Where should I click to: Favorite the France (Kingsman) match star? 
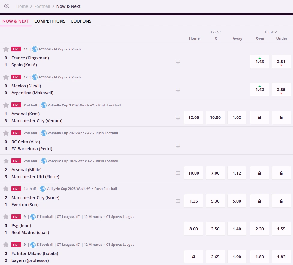(6, 49)
